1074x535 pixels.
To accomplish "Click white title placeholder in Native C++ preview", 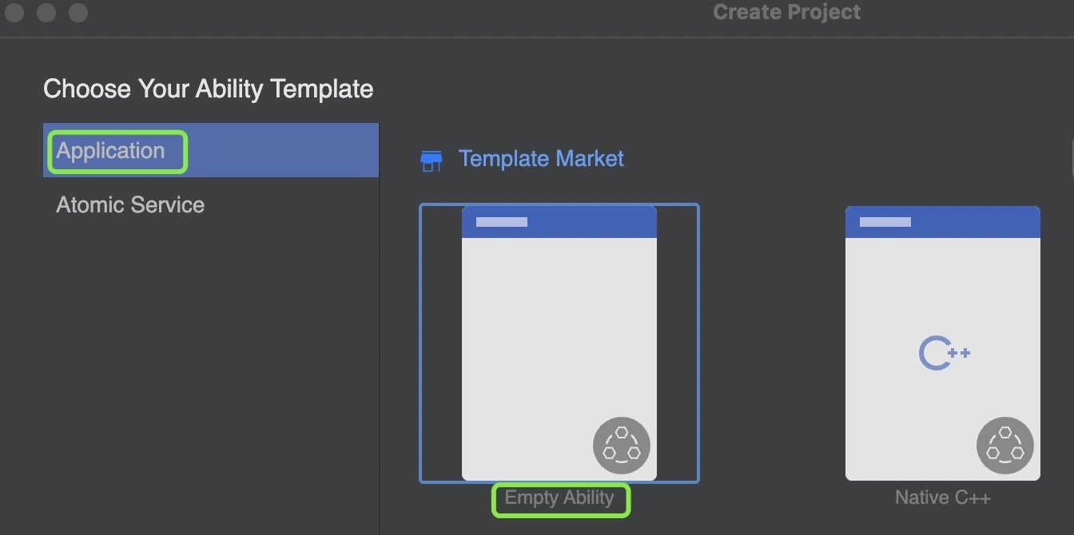I will [885, 222].
